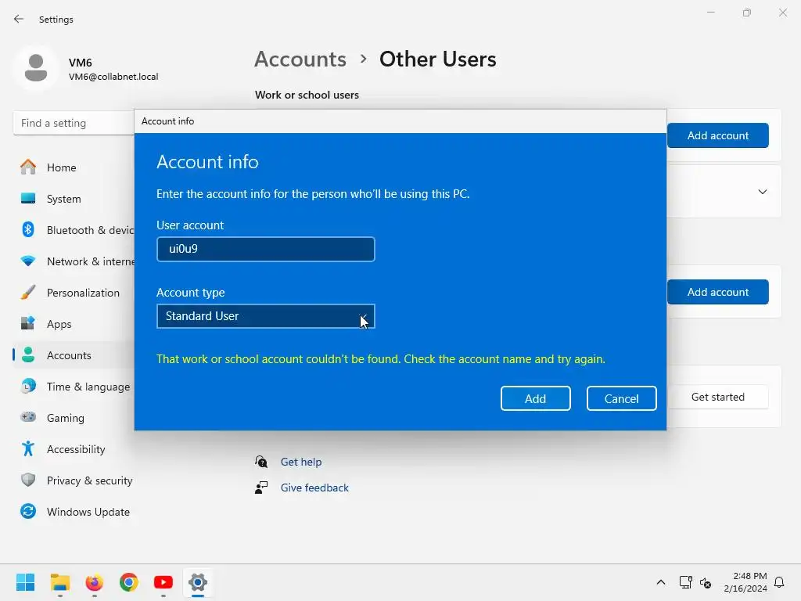
Task: Click the Get started button
Action: [x=718, y=397]
